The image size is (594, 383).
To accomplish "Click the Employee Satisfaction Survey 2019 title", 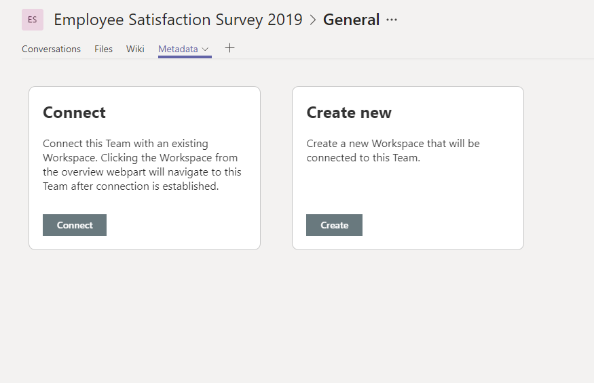I will tap(178, 20).
